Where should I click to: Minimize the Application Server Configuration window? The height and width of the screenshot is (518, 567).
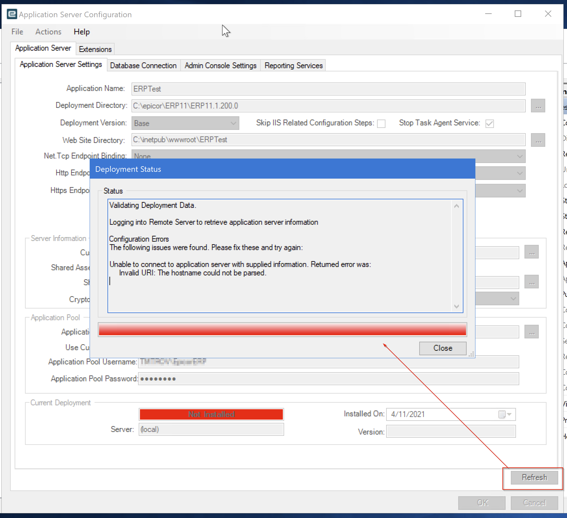tap(488, 14)
